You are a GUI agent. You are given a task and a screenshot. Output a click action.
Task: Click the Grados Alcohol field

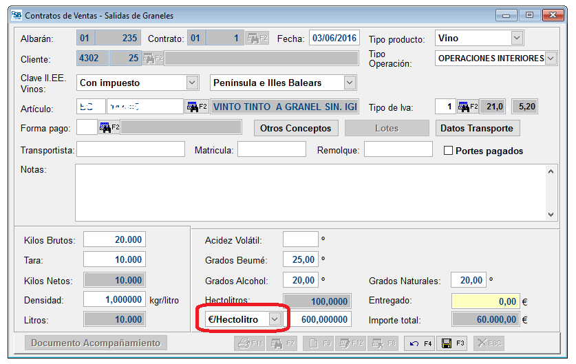point(301,280)
